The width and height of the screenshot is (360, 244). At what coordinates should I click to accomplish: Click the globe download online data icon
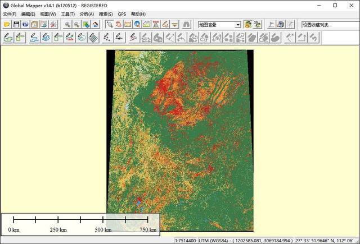point(25,25)
